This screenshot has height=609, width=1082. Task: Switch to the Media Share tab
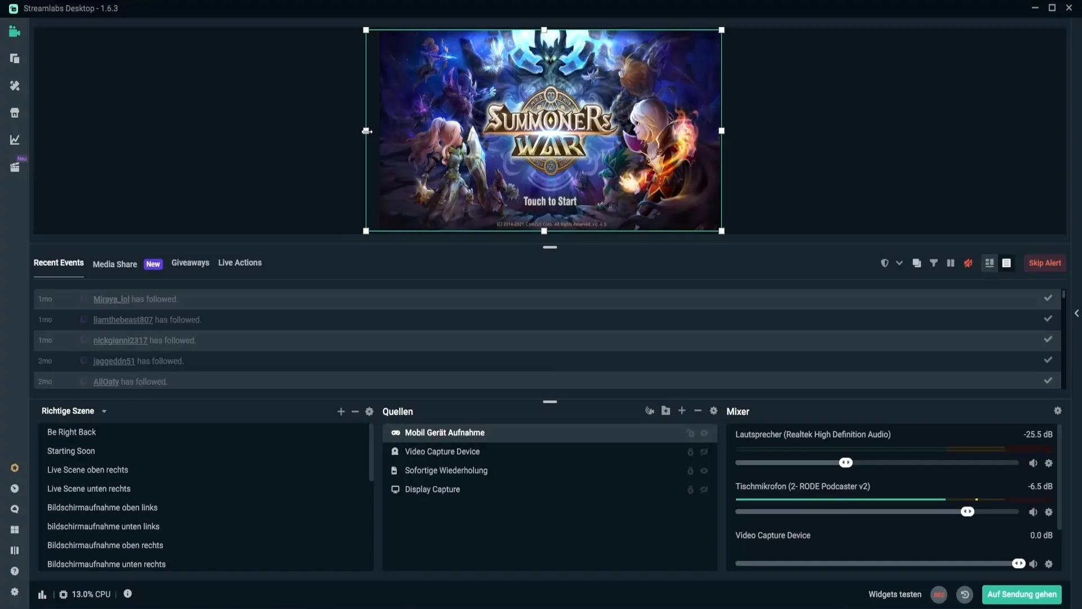[115, 264]
